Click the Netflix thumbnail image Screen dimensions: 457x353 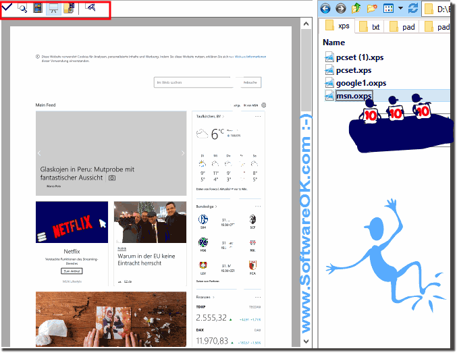point(72,222)
